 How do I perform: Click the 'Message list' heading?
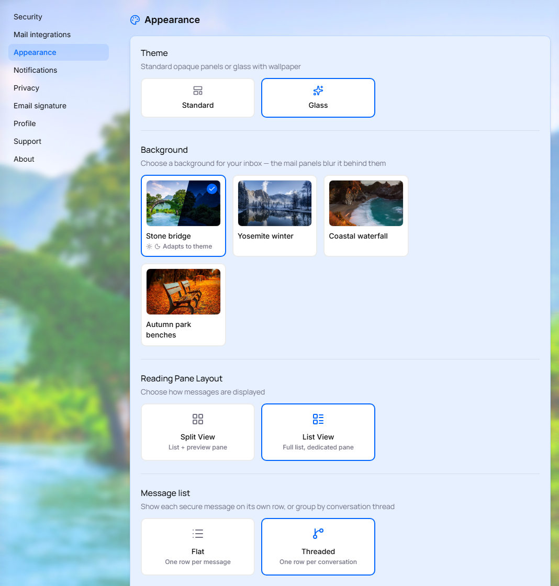[x=165, y=493]
